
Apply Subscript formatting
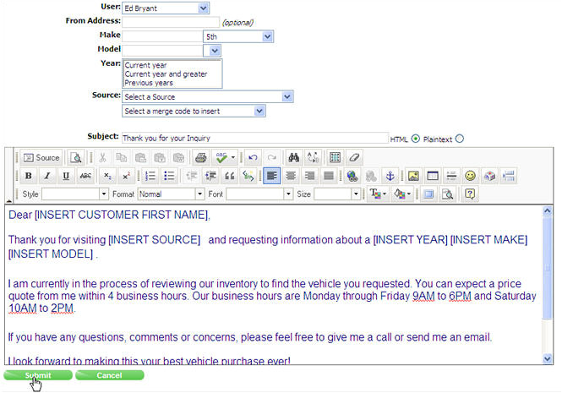(x=107, y=176)
